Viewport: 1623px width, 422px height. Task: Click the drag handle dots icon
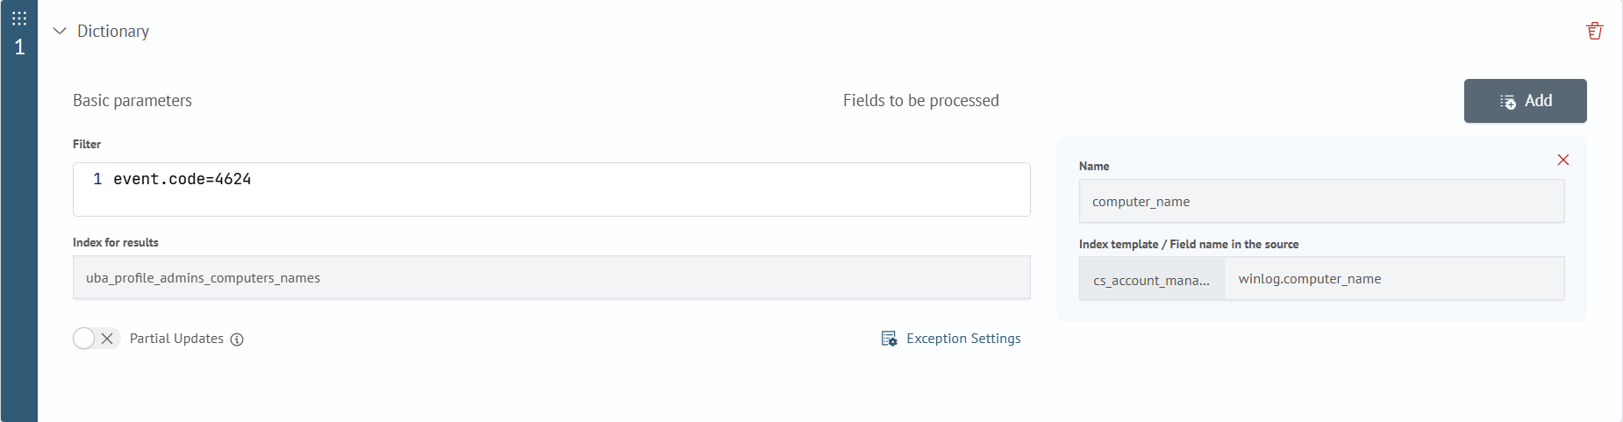19,18
